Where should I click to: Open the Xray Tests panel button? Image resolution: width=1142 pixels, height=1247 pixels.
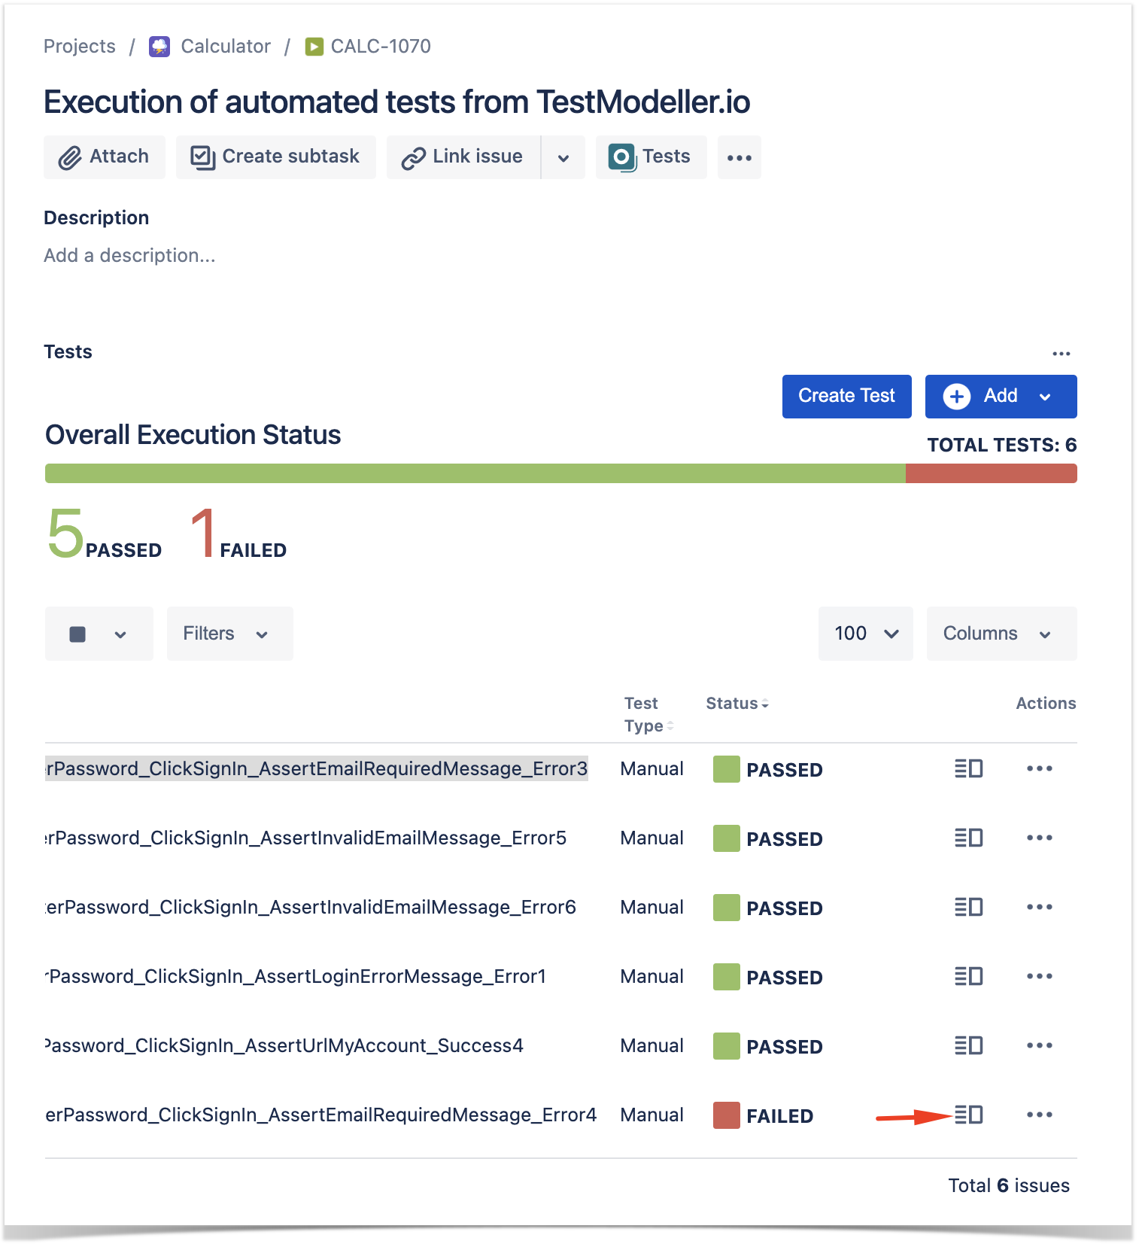(651, 157)
